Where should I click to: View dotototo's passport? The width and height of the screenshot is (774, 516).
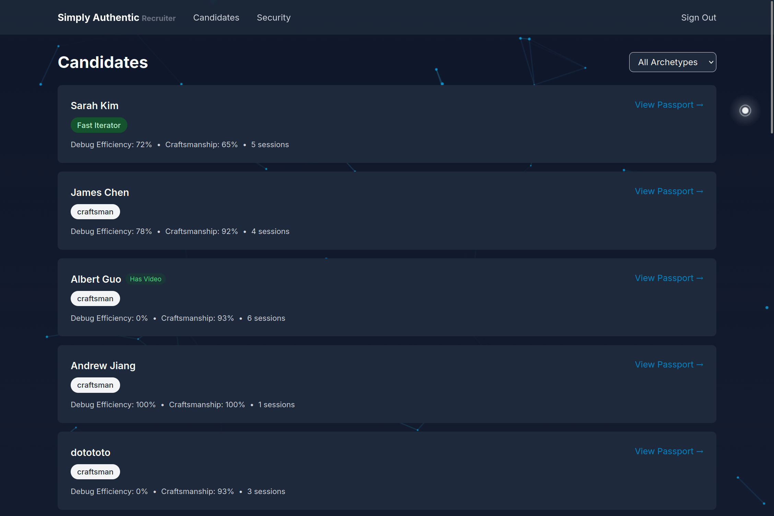[x=668, y=451]
